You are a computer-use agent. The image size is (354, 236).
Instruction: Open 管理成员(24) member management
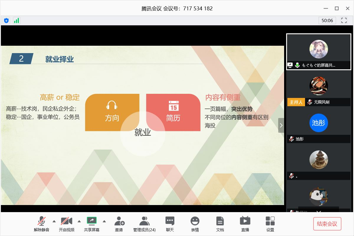click(x=144, y=224)
